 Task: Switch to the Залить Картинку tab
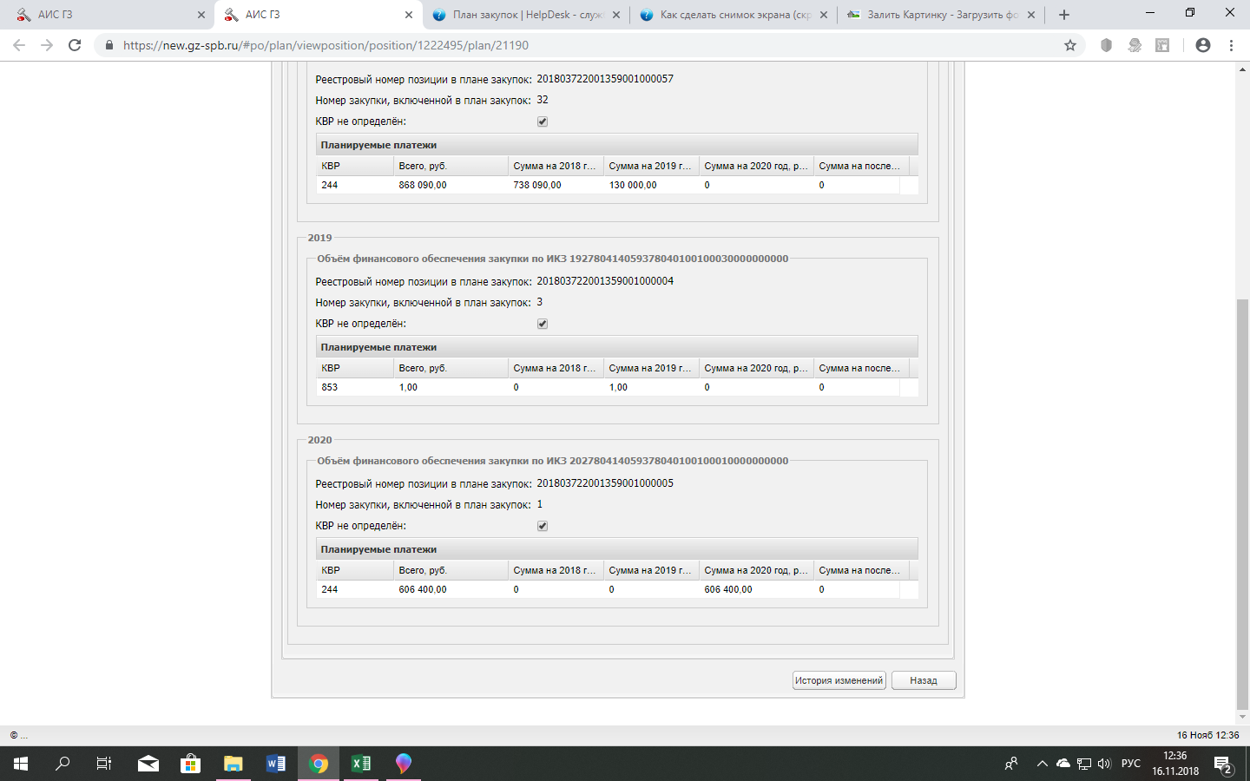point(941,15)
